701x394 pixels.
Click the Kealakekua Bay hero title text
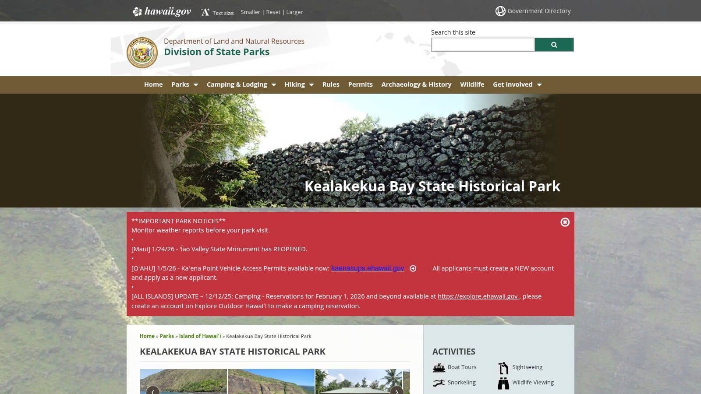click(x=432, y=186)
